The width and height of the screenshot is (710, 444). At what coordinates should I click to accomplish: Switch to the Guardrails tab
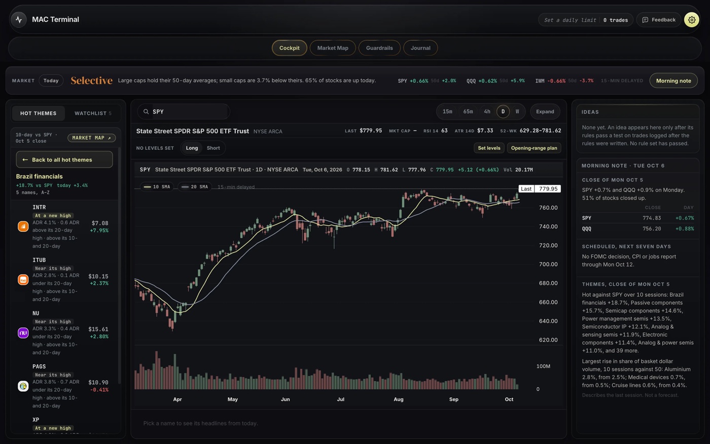(x=379, y=48)
